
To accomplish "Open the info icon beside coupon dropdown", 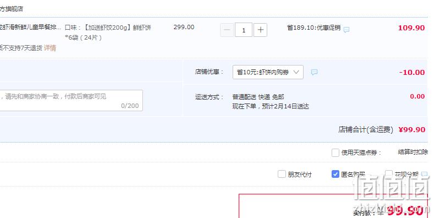I will [x=314, y=72].
